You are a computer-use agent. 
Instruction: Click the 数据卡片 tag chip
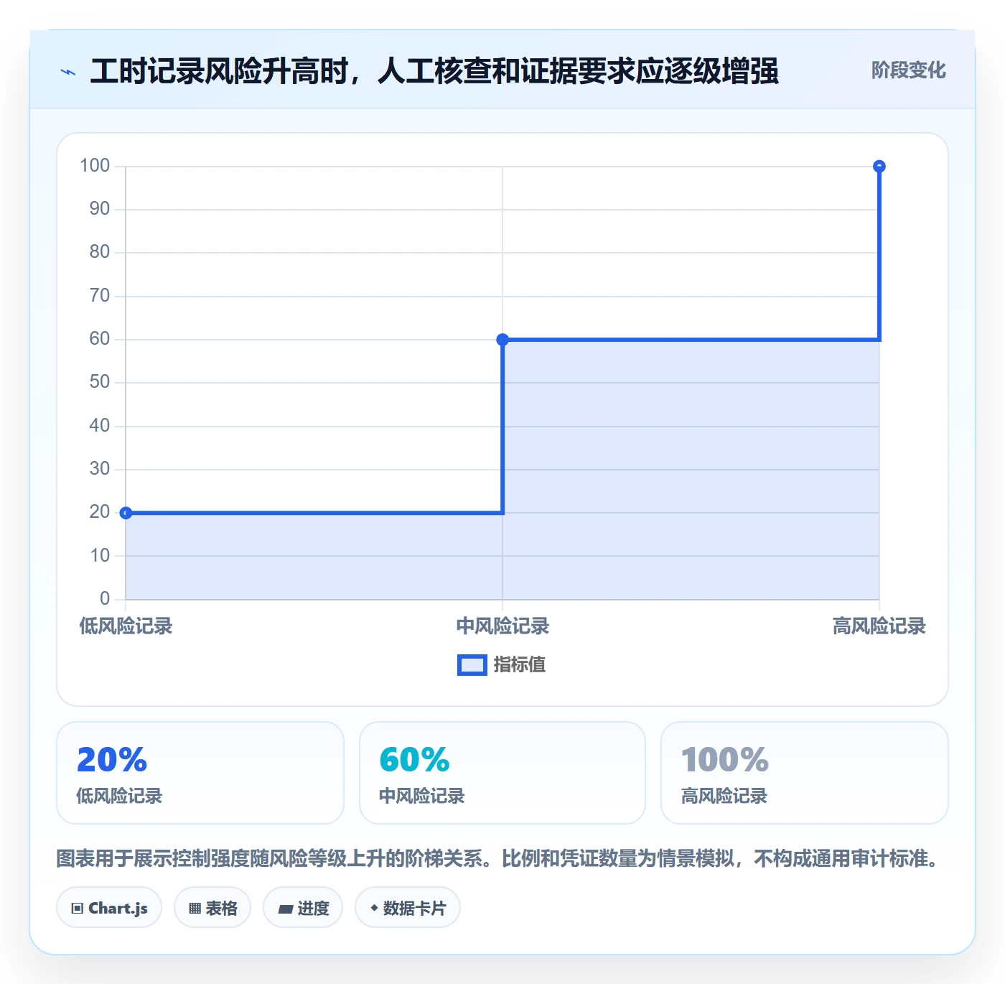tap(408, 908)
